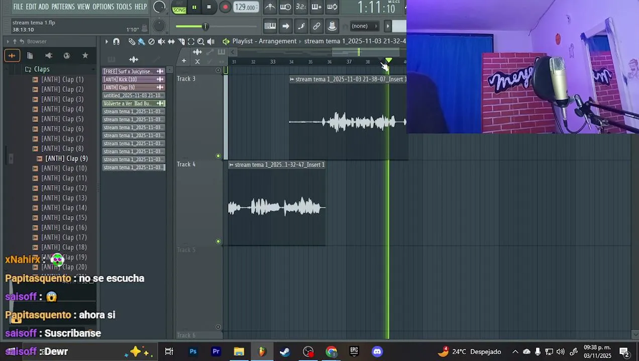This screenshot has width=639, height=361.
Task: Open the browser's files tab icon
Action: pos(30,56)
